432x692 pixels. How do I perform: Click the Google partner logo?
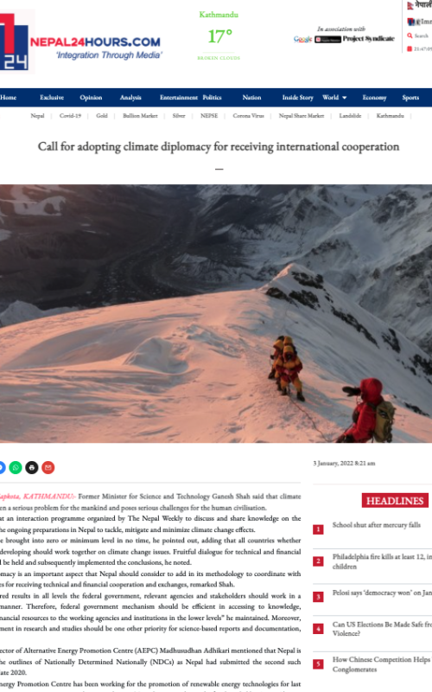tap(302, 39)
